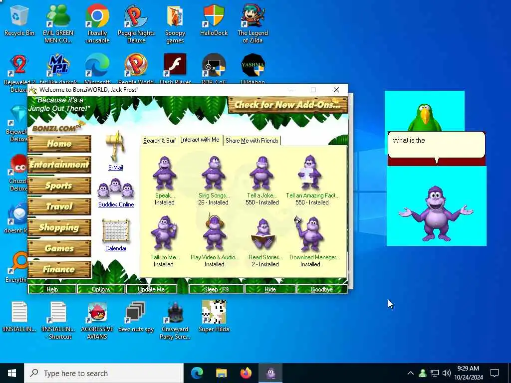Open the Games wooden sign
The width and height of the screenshot is (511, 383).
59,248
